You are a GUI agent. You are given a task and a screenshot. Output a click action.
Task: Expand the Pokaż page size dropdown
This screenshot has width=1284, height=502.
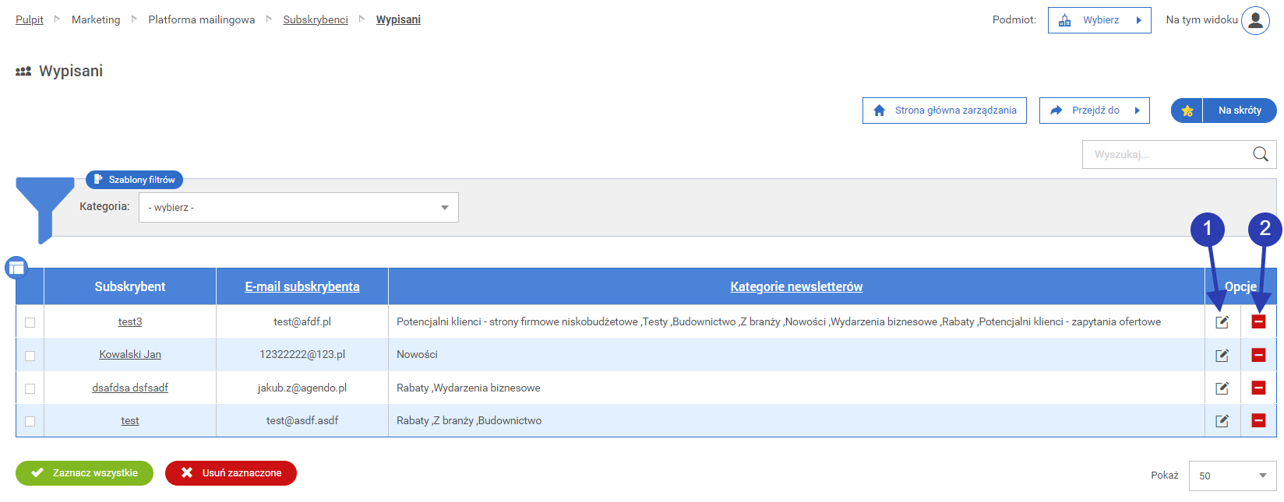click(x=1233, y=476)
